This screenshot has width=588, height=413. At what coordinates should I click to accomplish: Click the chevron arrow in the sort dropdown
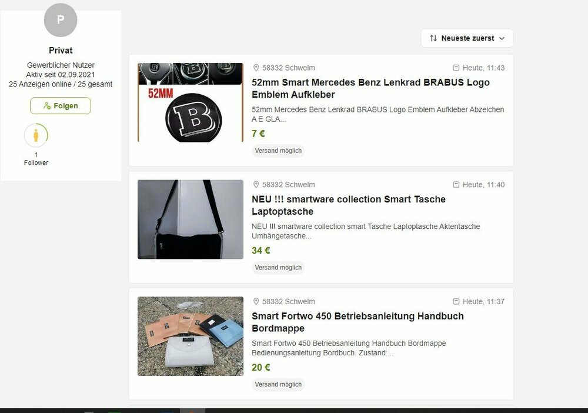pyautogui.click(x=502, y=38)
